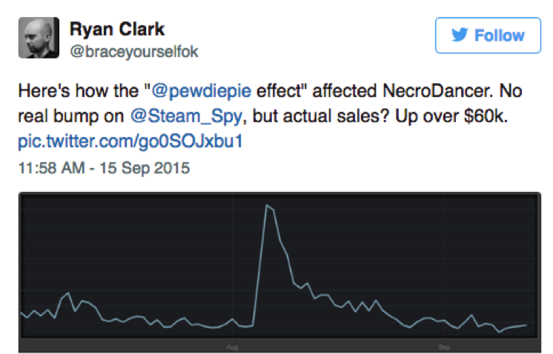This screenshot has width=553, height=354.
Task: Click the gray axis bar below the chart
Action: click(x=279, y=346)
